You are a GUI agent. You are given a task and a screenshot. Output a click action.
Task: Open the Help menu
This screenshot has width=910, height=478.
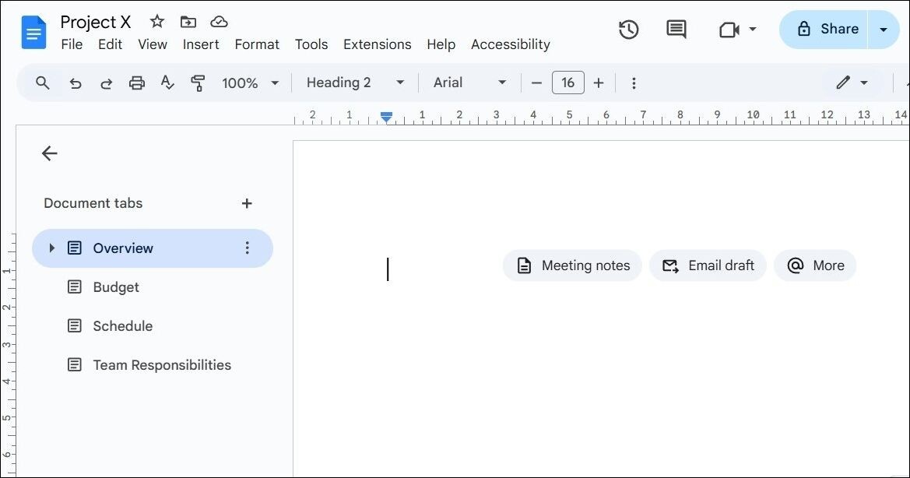coord(441,44)
